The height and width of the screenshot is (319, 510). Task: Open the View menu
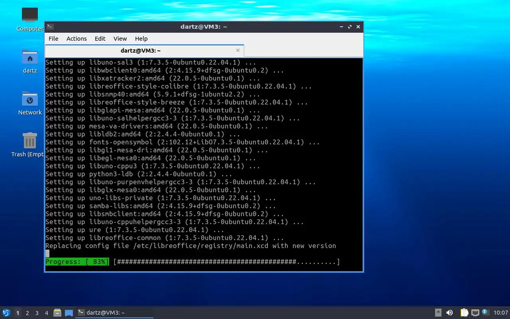point(120,39)
